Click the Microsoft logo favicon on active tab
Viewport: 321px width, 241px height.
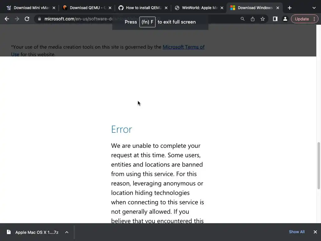[233, 8]
